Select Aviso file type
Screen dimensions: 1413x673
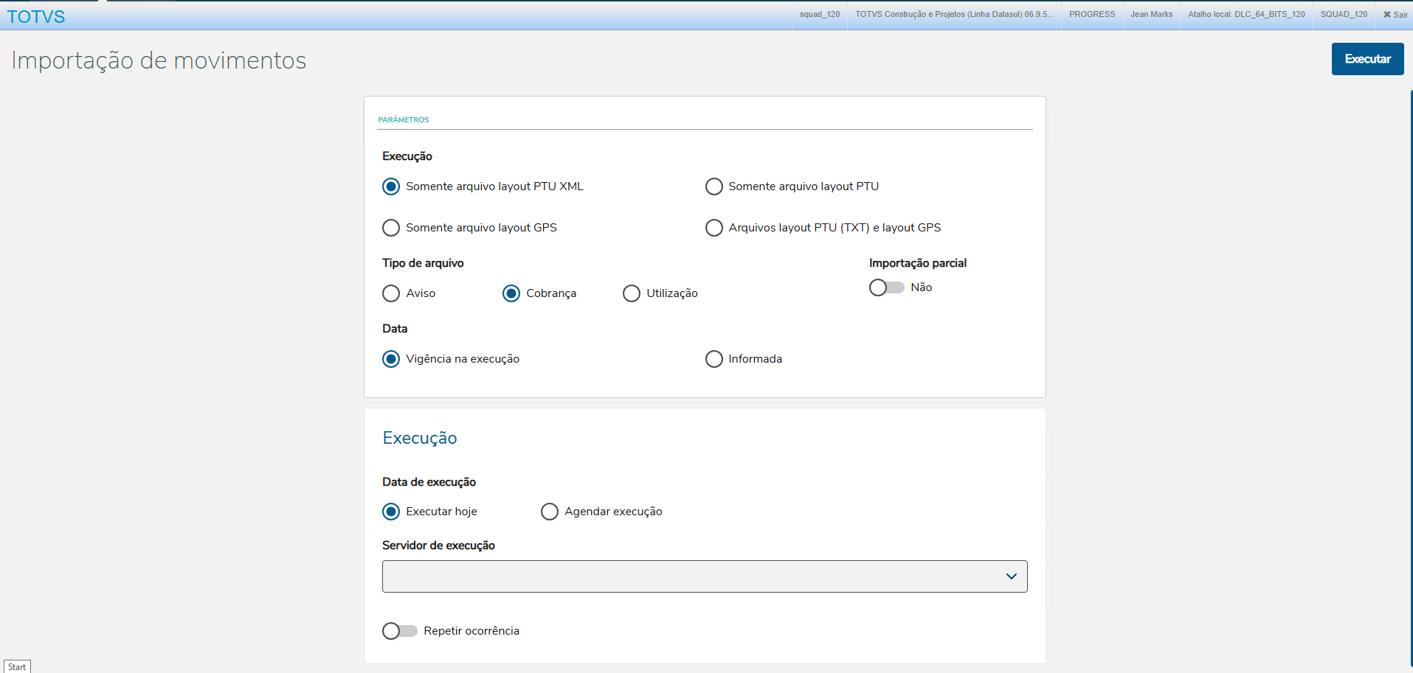point(391,293)
